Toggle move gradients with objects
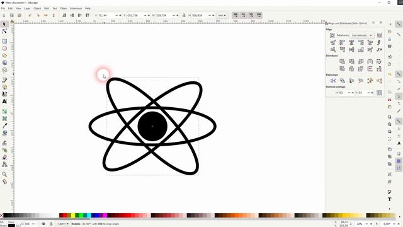Viewport: 403px width, 227px height. (x=251, y=15)
